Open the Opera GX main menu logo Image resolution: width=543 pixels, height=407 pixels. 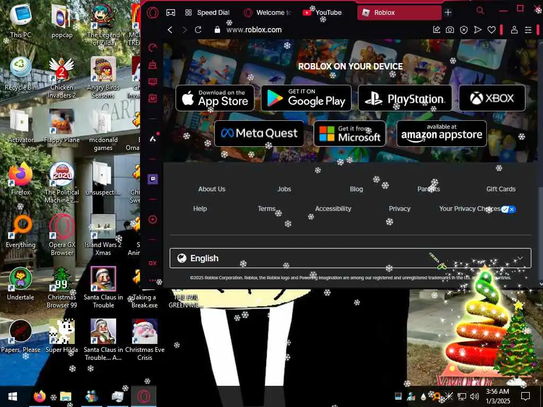(152, 13)
